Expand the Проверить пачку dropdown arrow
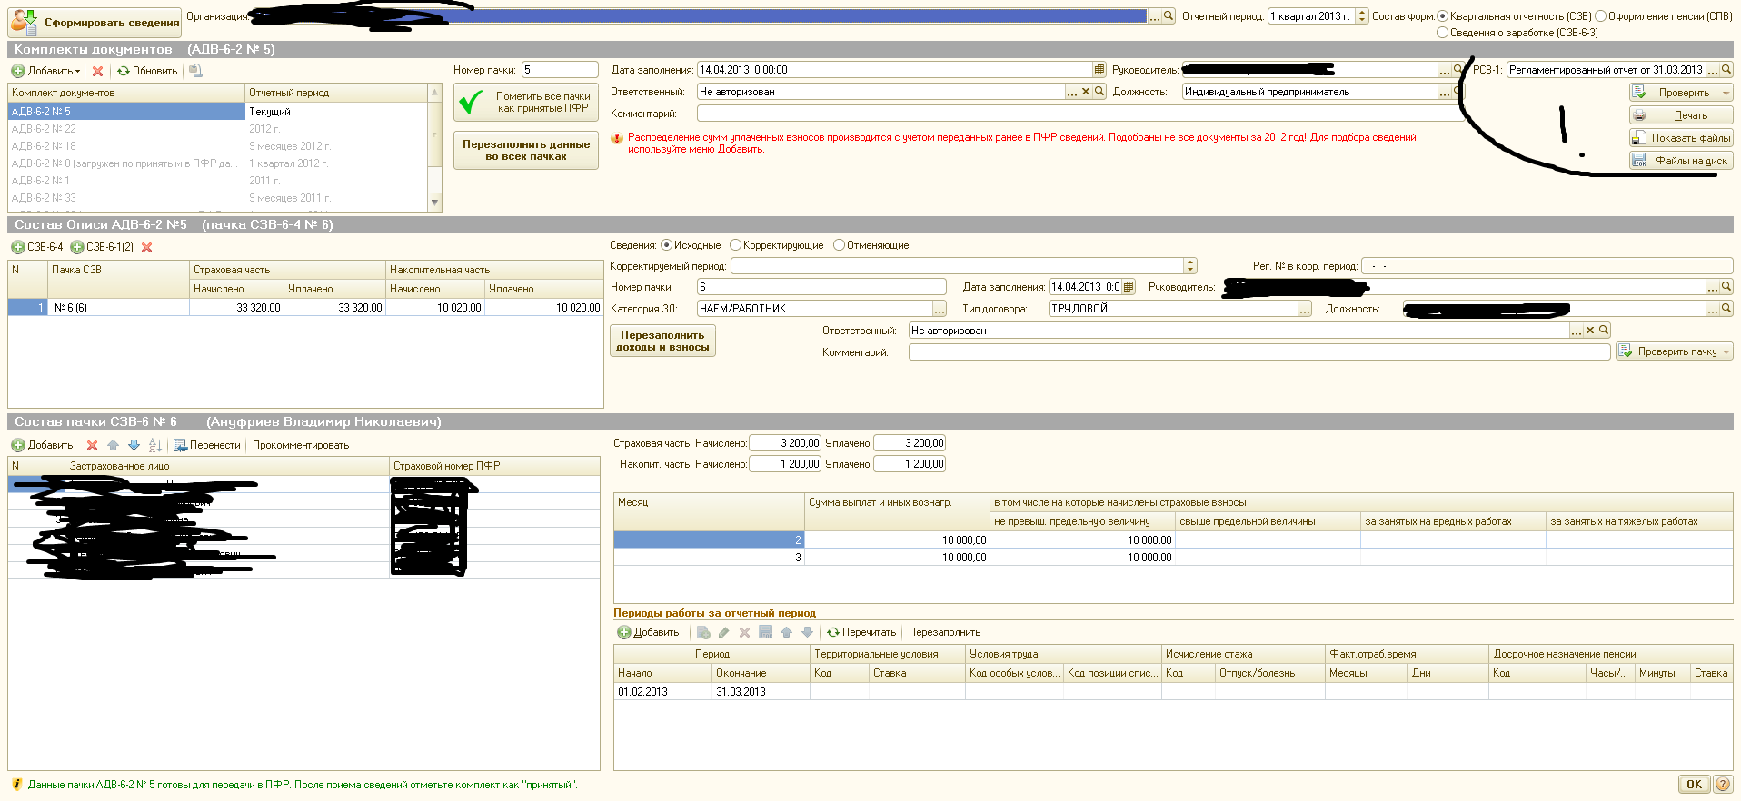This screenshot has height=801, width=1741. [x=1726, y=351]
